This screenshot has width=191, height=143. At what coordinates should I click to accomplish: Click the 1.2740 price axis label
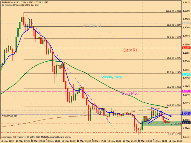(186, 128)
